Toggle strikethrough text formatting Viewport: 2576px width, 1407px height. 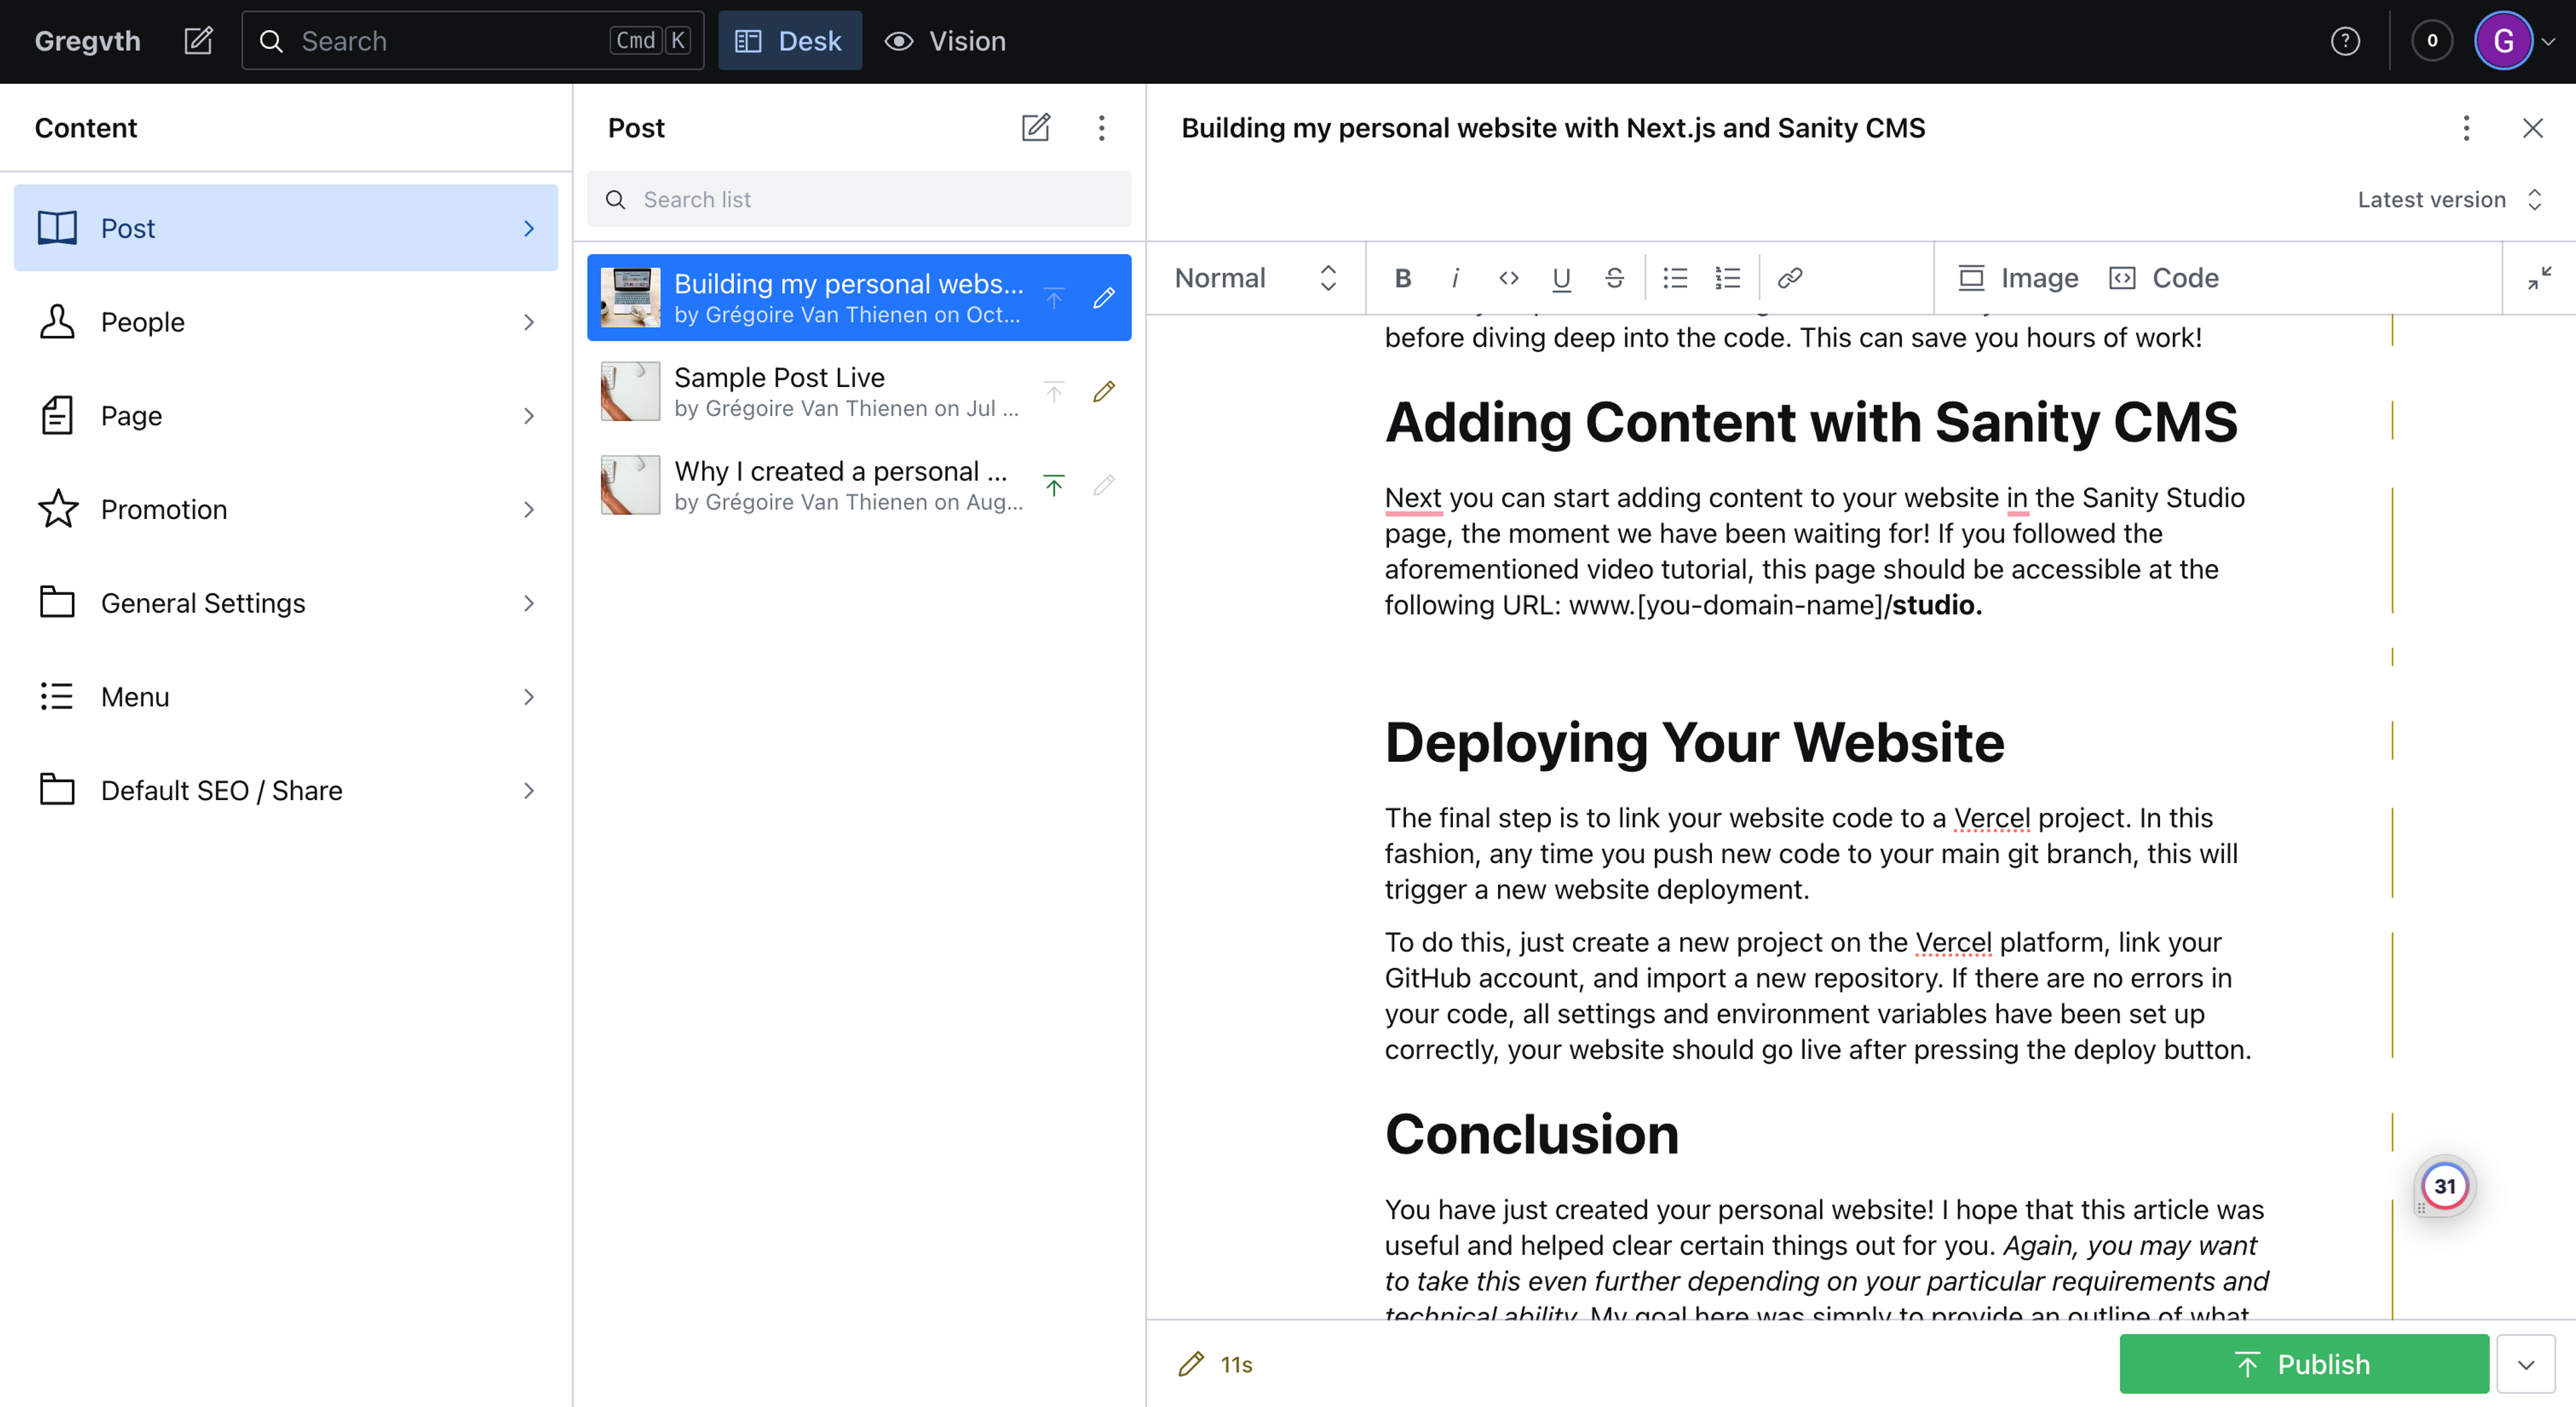click(1614, 278)
